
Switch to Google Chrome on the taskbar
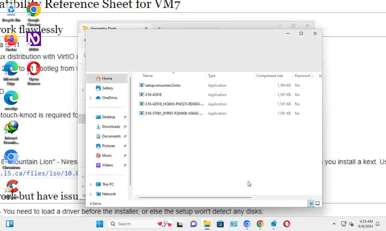pos(260,224)
